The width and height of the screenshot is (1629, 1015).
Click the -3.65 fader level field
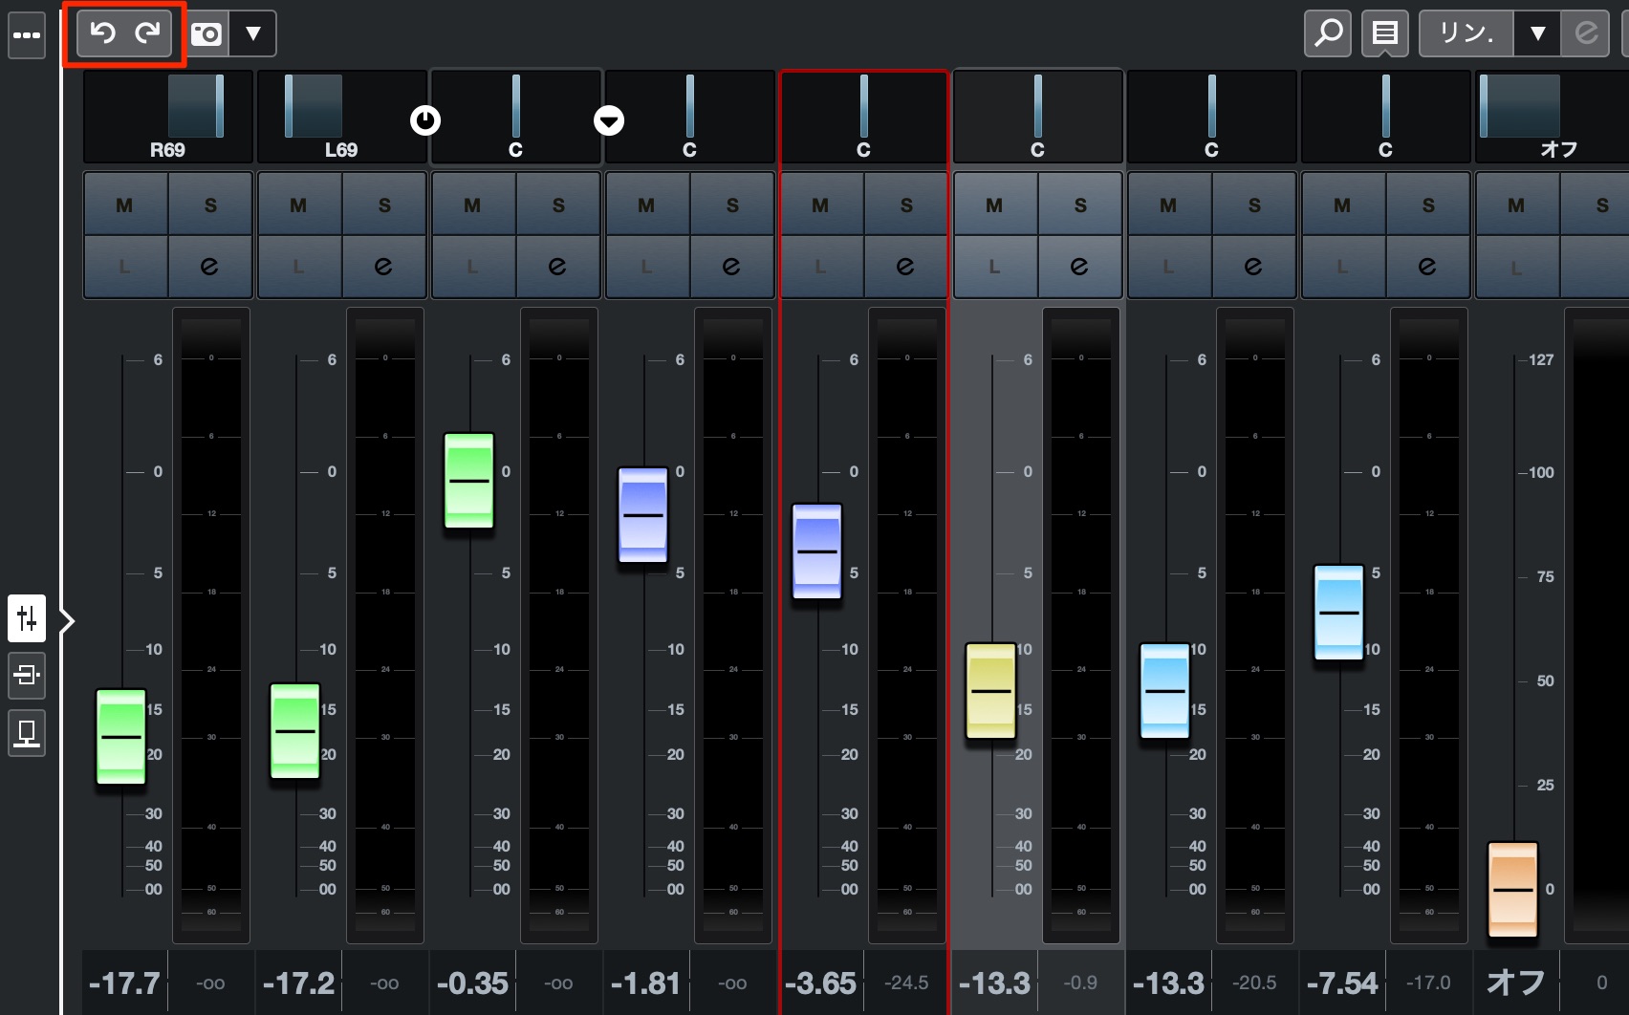[x=821, y=983]
